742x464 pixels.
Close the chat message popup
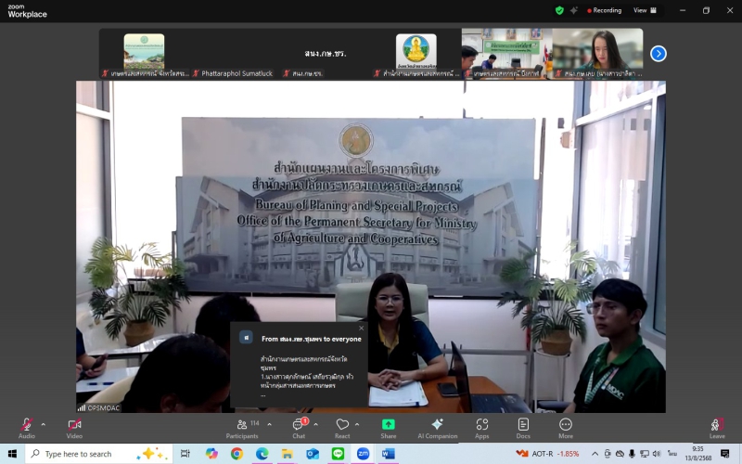(x=362, y=329)
